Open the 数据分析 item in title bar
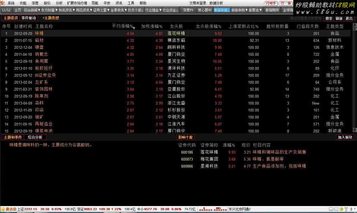 coord(216,3)
